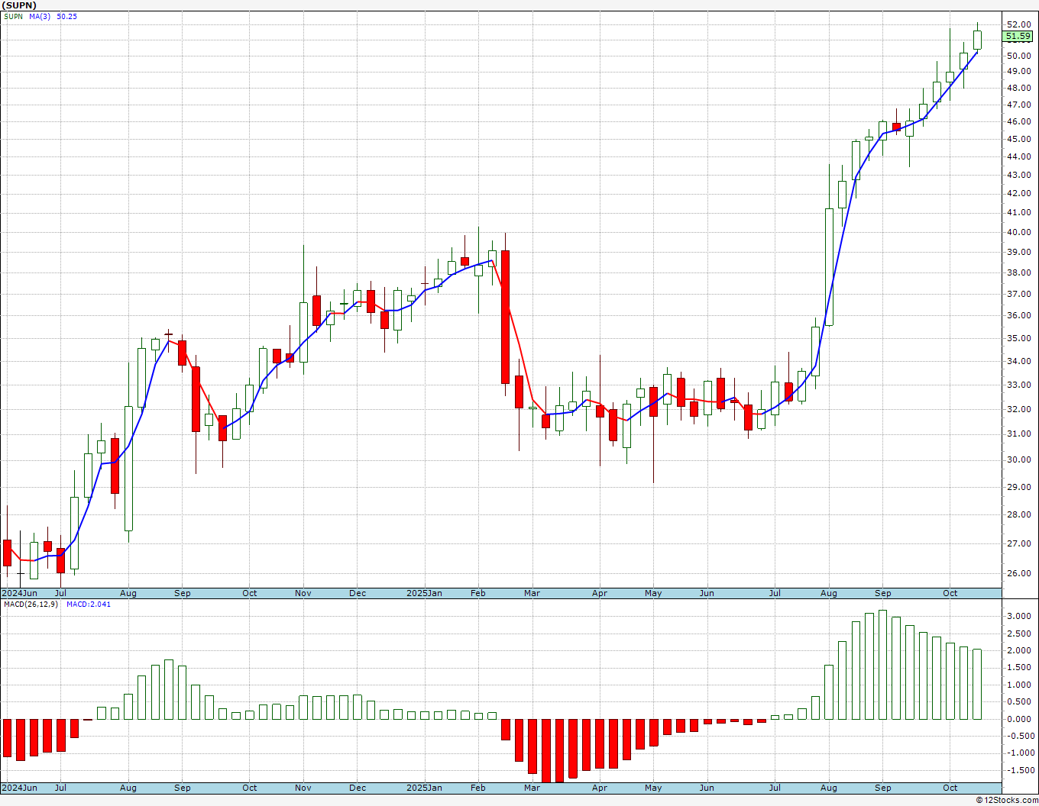Click Nov label on price chart axis
Image resolution: width=1039 pixels, height=806 pixels.
coord(303,593)
